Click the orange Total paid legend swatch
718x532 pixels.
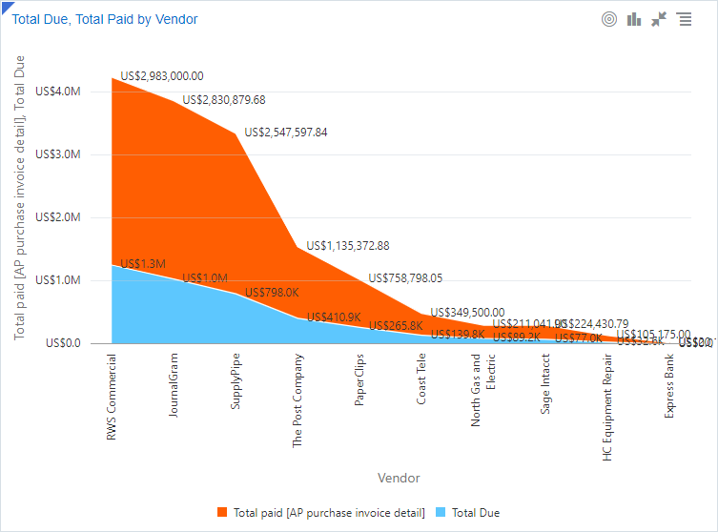[x=222, y=513]
